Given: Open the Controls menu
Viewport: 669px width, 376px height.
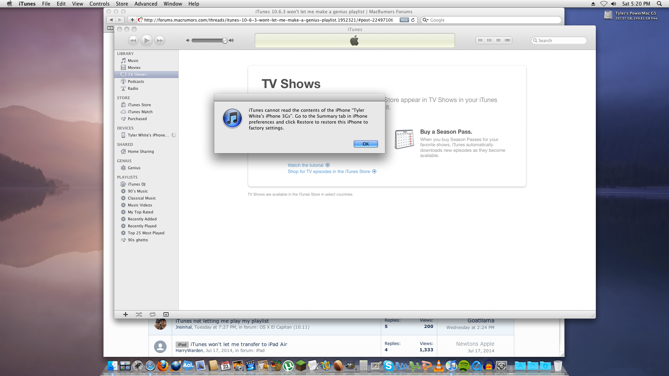Looking at the screenshot, I should [x=99, y=4].
